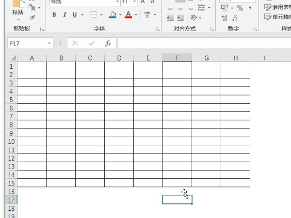Open the Orientation dropdown arrow
291x218 pixels.
click(200, 18)
